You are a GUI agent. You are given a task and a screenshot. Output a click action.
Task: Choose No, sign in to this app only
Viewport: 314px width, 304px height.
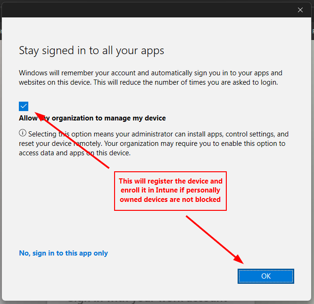63,253
